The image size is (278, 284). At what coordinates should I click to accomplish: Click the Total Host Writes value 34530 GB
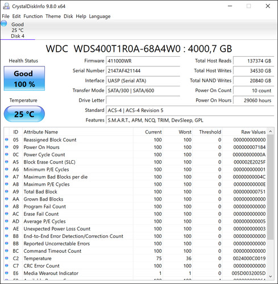pyautogui.click(x=254, y=71)
